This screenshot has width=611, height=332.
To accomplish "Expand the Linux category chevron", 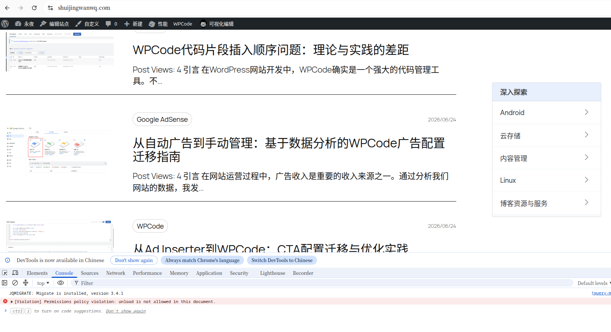I will (587, 180).
